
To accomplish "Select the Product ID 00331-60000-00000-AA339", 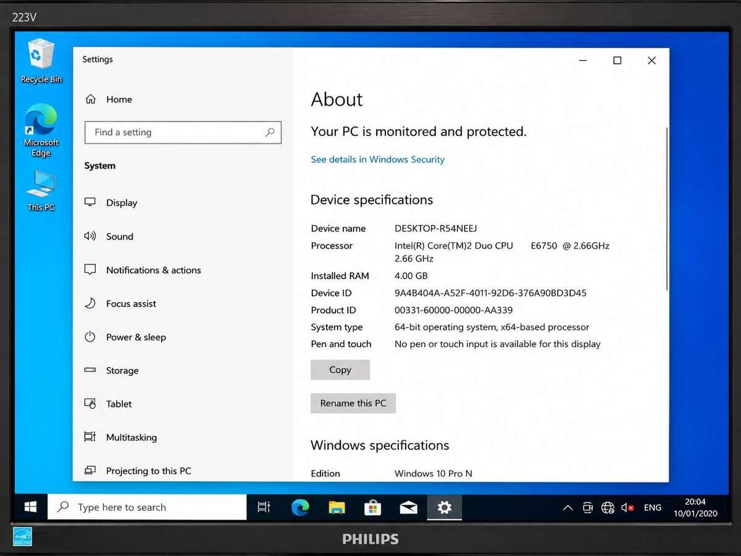I will [454, 310].
